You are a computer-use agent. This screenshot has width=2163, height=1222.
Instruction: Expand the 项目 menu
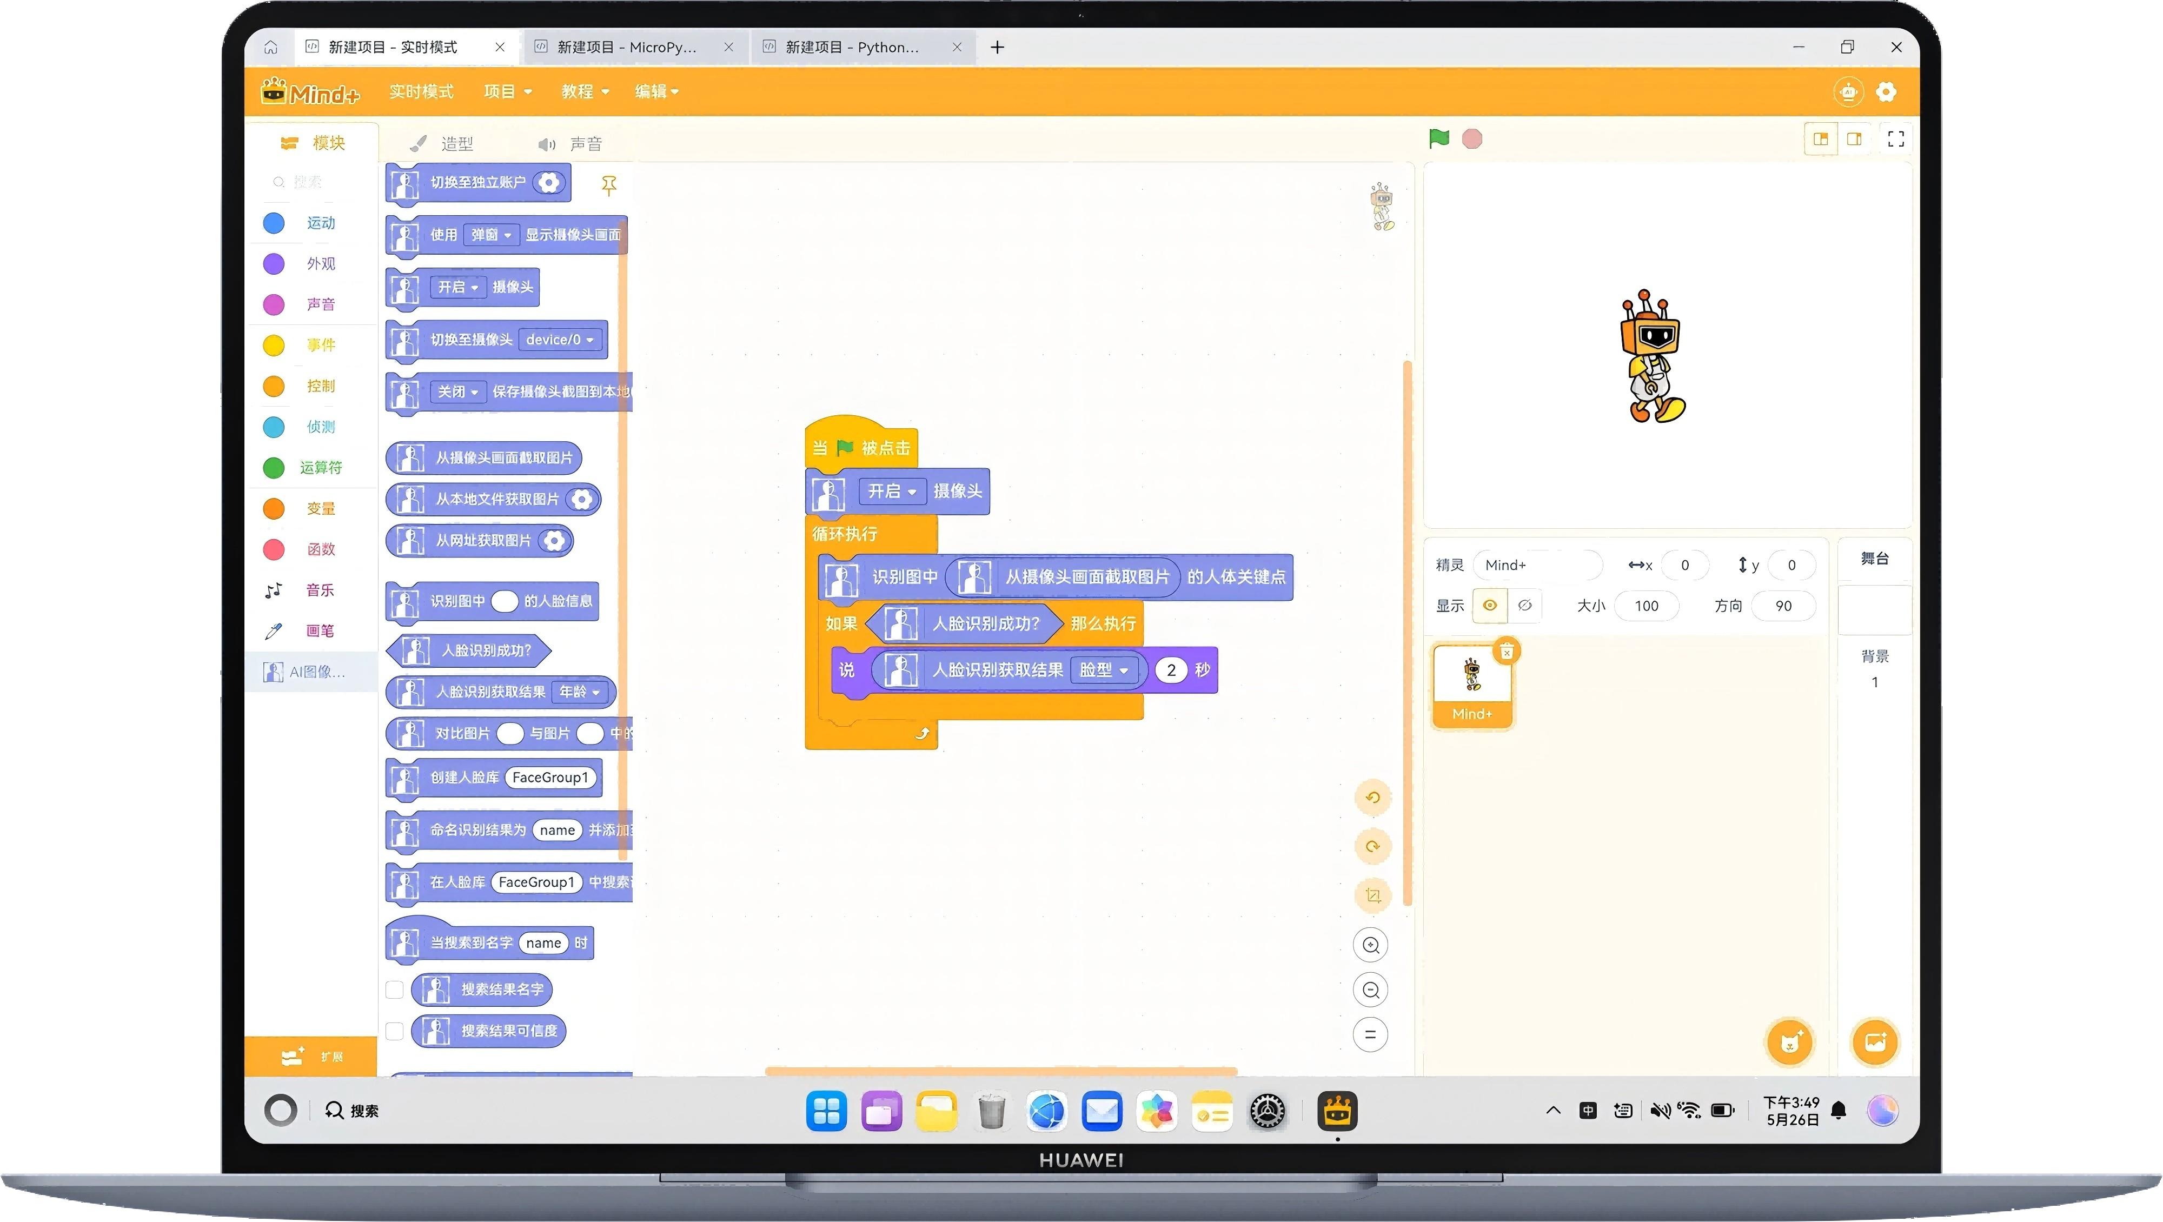point(507,91)
